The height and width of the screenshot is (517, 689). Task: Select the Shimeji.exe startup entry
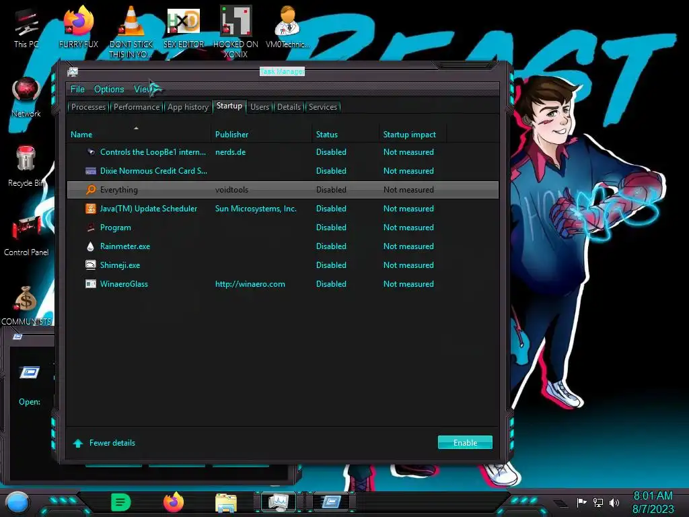(x=283, y=265)
